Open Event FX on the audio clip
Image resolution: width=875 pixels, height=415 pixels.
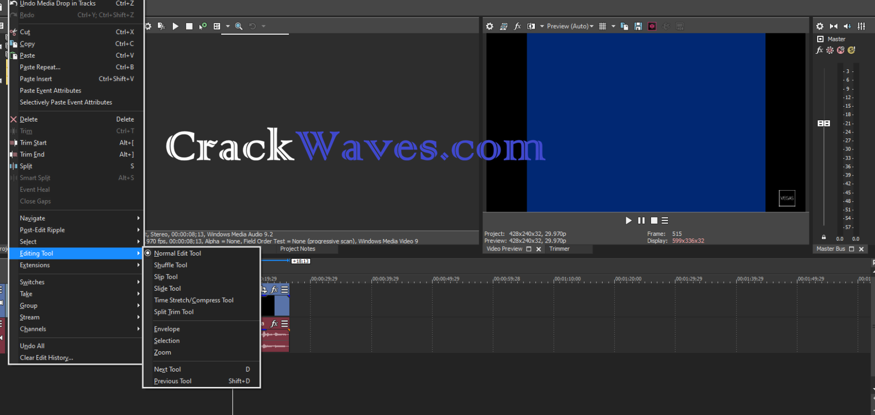tap(274, 324)
